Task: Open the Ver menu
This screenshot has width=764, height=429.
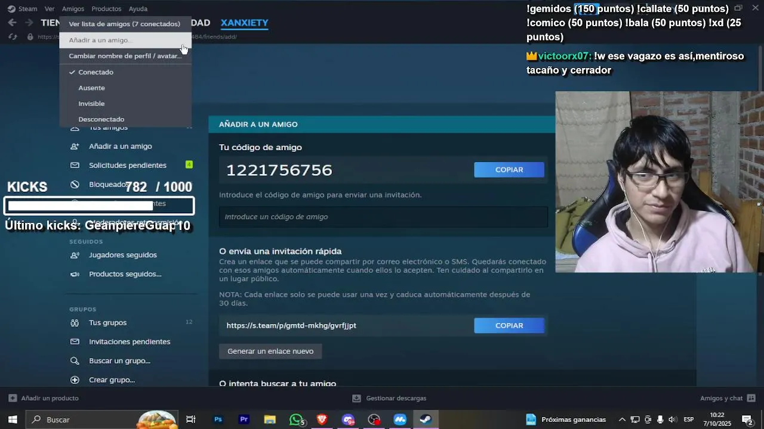Action: (x=50, y=9)
